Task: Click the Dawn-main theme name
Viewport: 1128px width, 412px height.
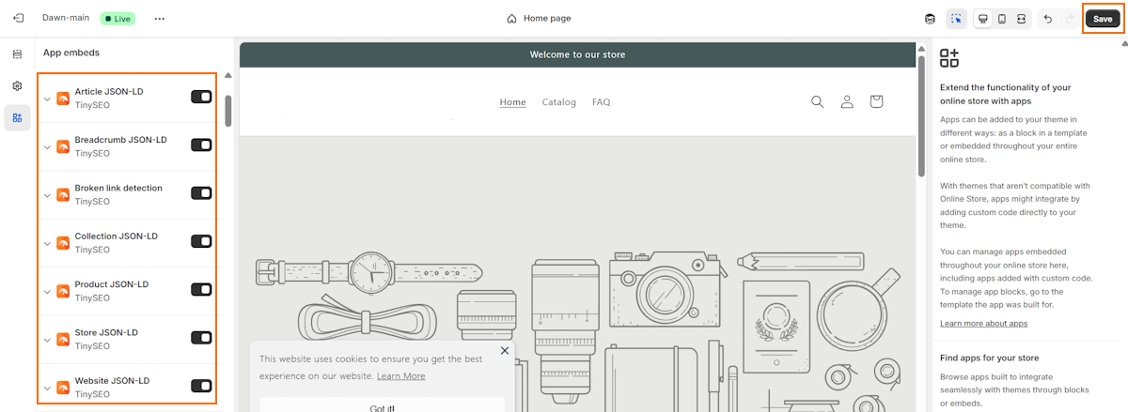Action: pos(67,18)
